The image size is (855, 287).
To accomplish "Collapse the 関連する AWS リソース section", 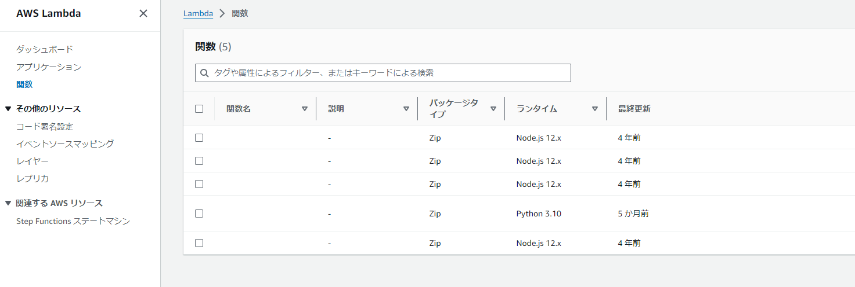I will click(8, 203).
